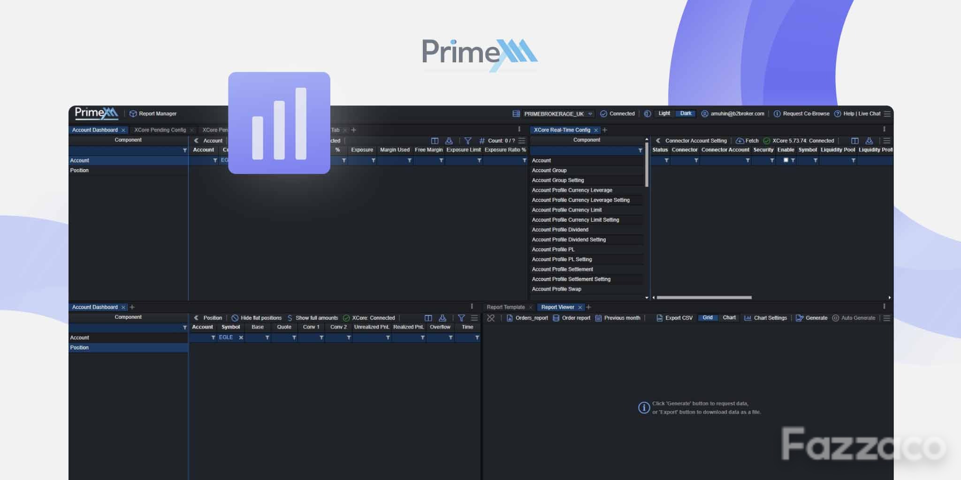The width and height of the screenshot is (961, 480).
Task: Select Chart view in Report Viewer
Action: (729, 318)
